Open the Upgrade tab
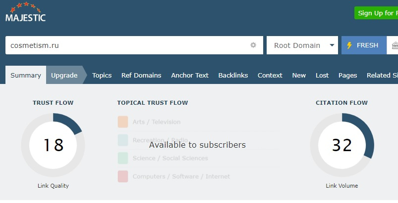398x203 pixels. click(64, 75)
